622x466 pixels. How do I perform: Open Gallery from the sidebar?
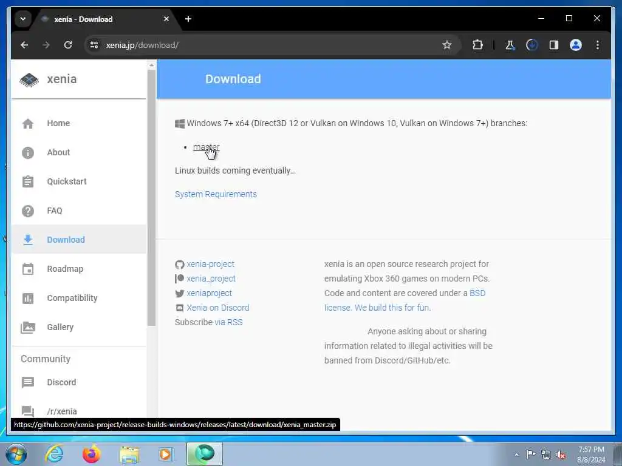[78, 327]
